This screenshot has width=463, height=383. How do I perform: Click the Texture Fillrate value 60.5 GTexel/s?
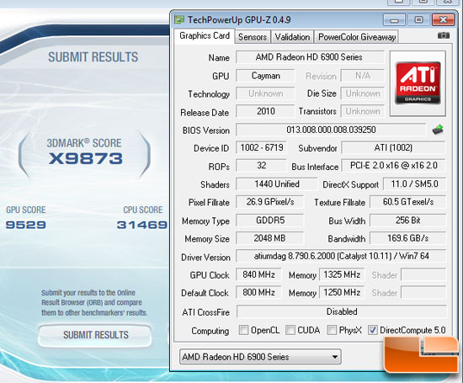407,202
